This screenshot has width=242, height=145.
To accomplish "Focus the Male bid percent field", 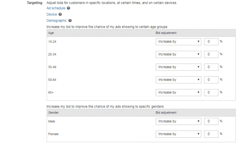I will tap(211, 121).
